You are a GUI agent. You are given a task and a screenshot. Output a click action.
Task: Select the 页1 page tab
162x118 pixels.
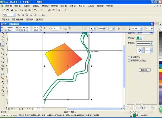click(x=38, y=109)
